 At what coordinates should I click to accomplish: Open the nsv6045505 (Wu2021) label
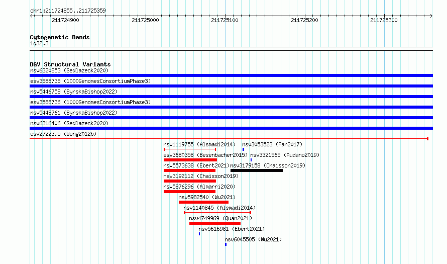(x=253, y=239)
